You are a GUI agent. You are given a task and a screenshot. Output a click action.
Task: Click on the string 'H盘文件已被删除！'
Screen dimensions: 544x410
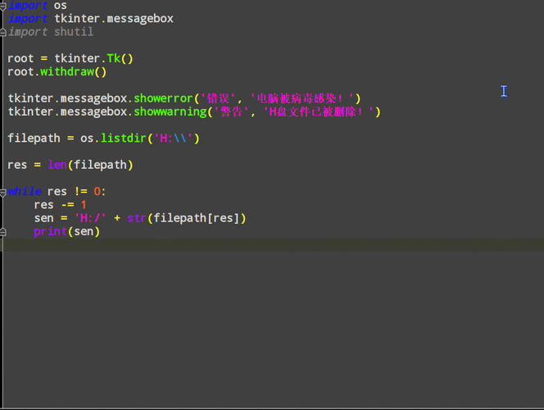point(318,112)
